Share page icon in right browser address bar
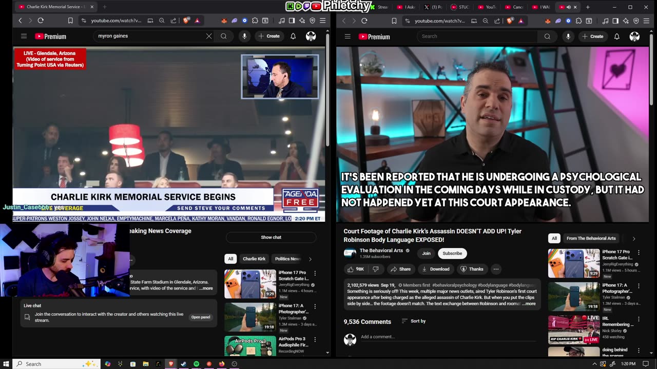The image size is (657, 369). (x=497, y=20)
